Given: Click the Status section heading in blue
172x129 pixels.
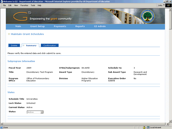Looking at the screenshot, I should tap(11, 92).
